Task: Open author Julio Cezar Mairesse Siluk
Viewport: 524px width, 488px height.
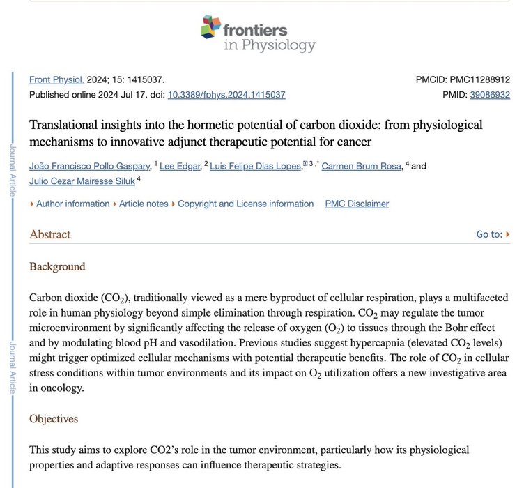Action: pyautogui.click(x=82, y=181)
